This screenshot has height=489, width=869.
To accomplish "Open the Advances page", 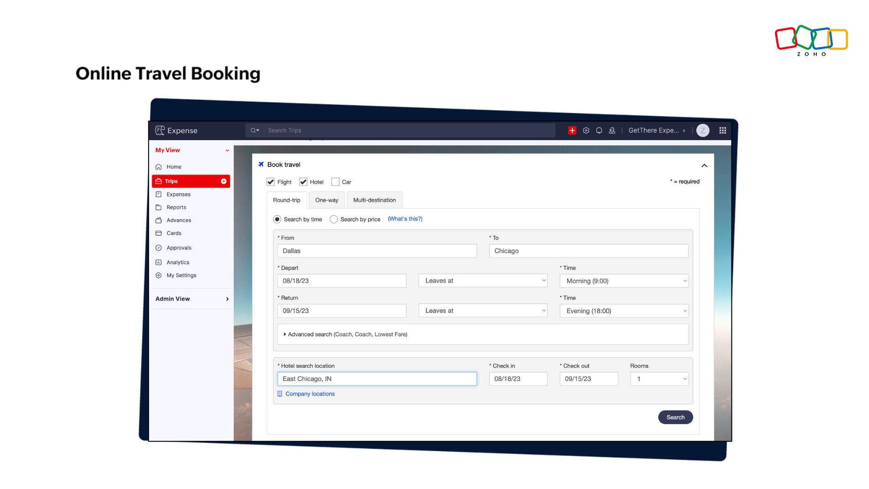I will (179, 220).
